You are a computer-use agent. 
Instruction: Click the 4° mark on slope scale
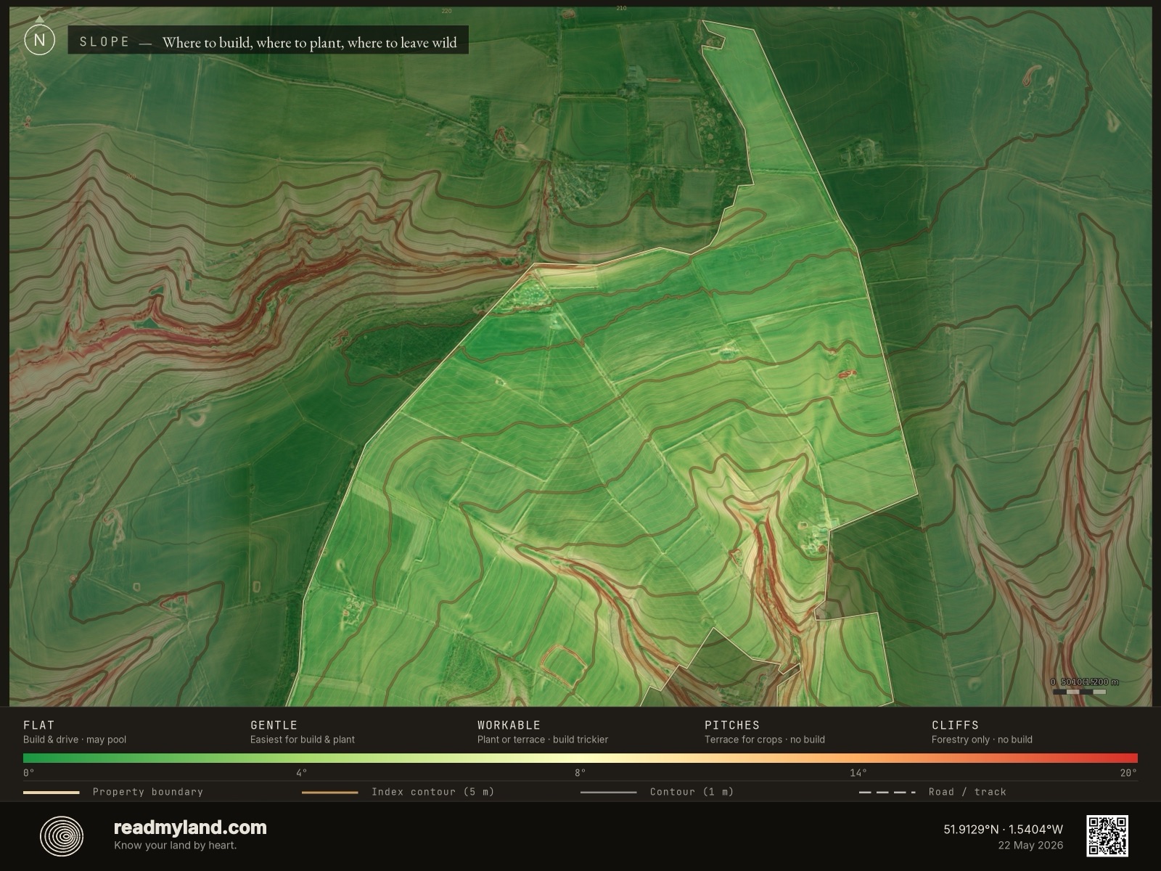pyautogui.click(x=301, y=773)
